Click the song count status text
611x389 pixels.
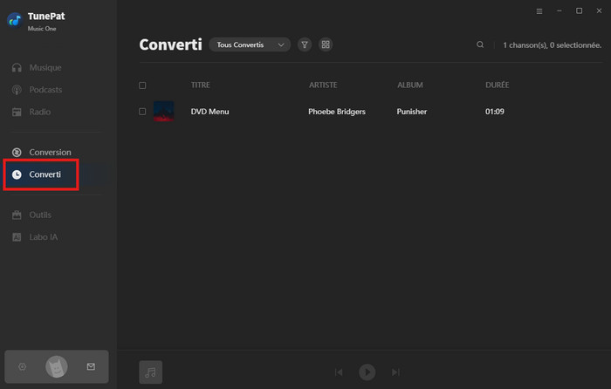click(553, 45)
